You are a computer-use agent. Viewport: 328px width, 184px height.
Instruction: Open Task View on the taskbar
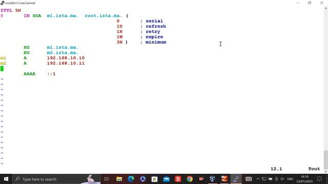click(107, 179)
